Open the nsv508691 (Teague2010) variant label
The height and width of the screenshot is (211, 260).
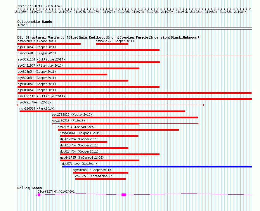point(37,53)
